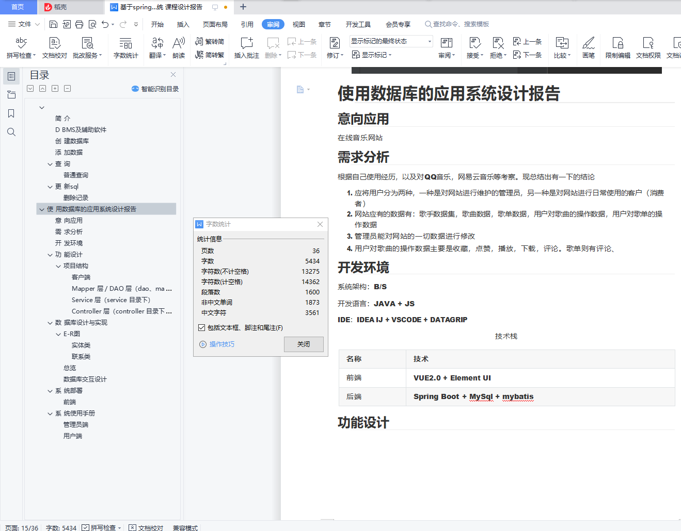681x531 pixels.
Task: Open the table of contents sidebar icon
Action: tap(11, 76)
